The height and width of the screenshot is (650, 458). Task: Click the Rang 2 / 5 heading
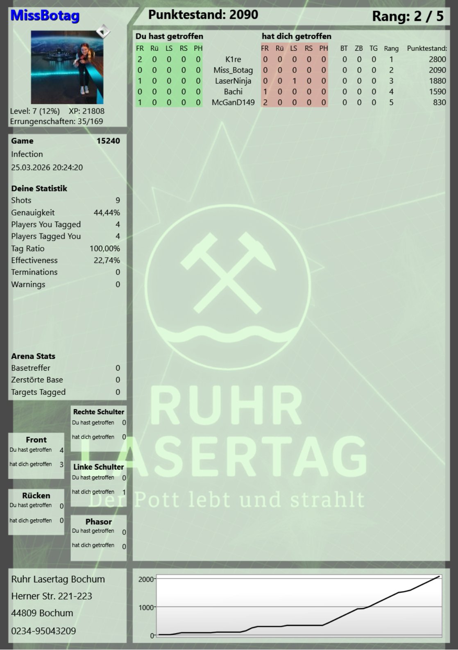pyautogui.click(x=407, y=16)
